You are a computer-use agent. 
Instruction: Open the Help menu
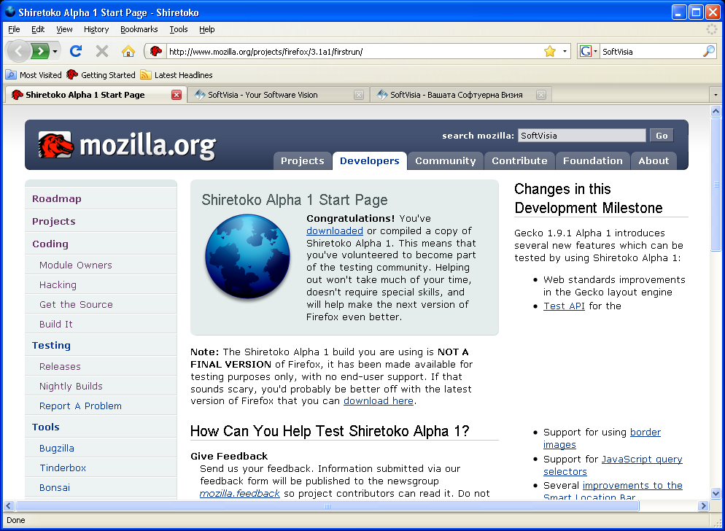[x=206, y=29]
